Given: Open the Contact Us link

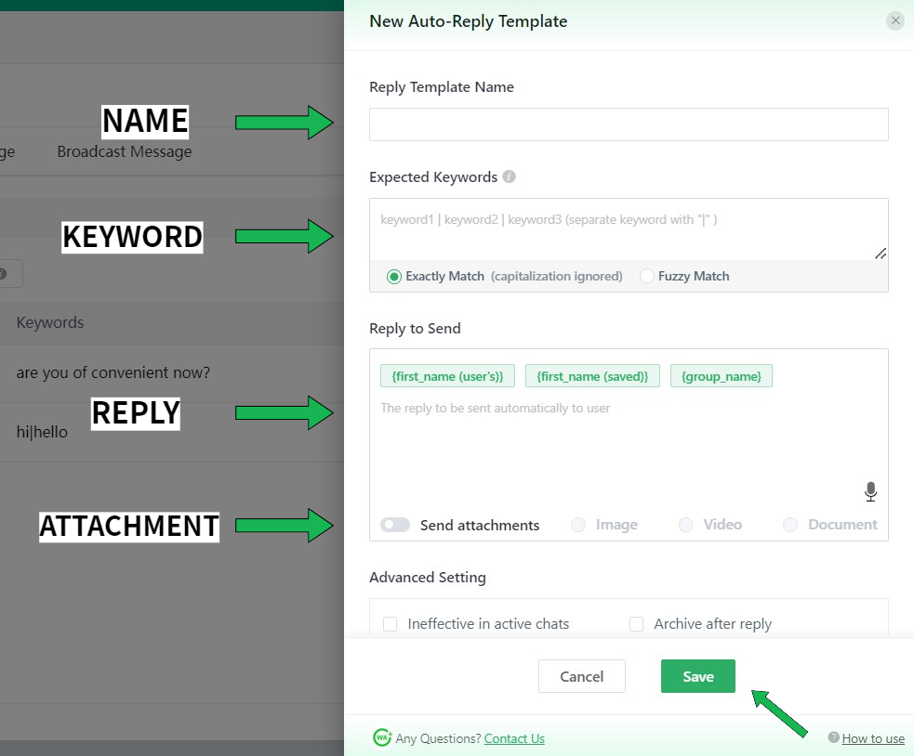Looking at the screenshot, I should pos(514,738).
